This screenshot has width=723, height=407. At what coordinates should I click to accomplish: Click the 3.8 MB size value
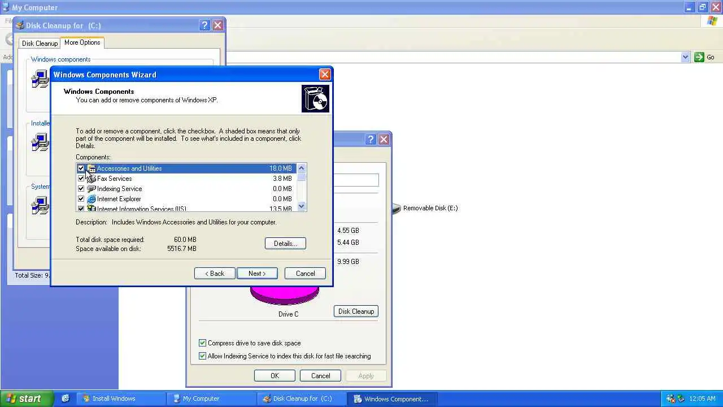click(x=282, y=179)
